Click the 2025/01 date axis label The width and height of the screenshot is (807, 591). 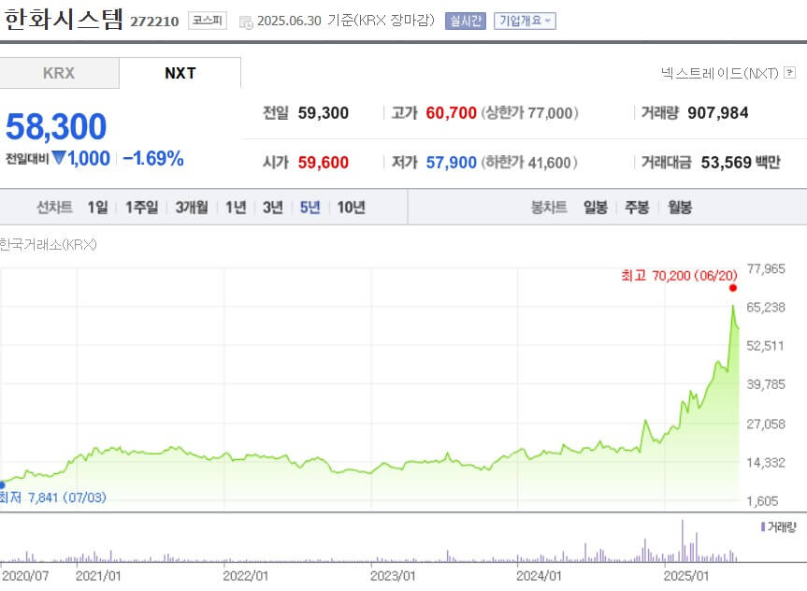point(686,575)
